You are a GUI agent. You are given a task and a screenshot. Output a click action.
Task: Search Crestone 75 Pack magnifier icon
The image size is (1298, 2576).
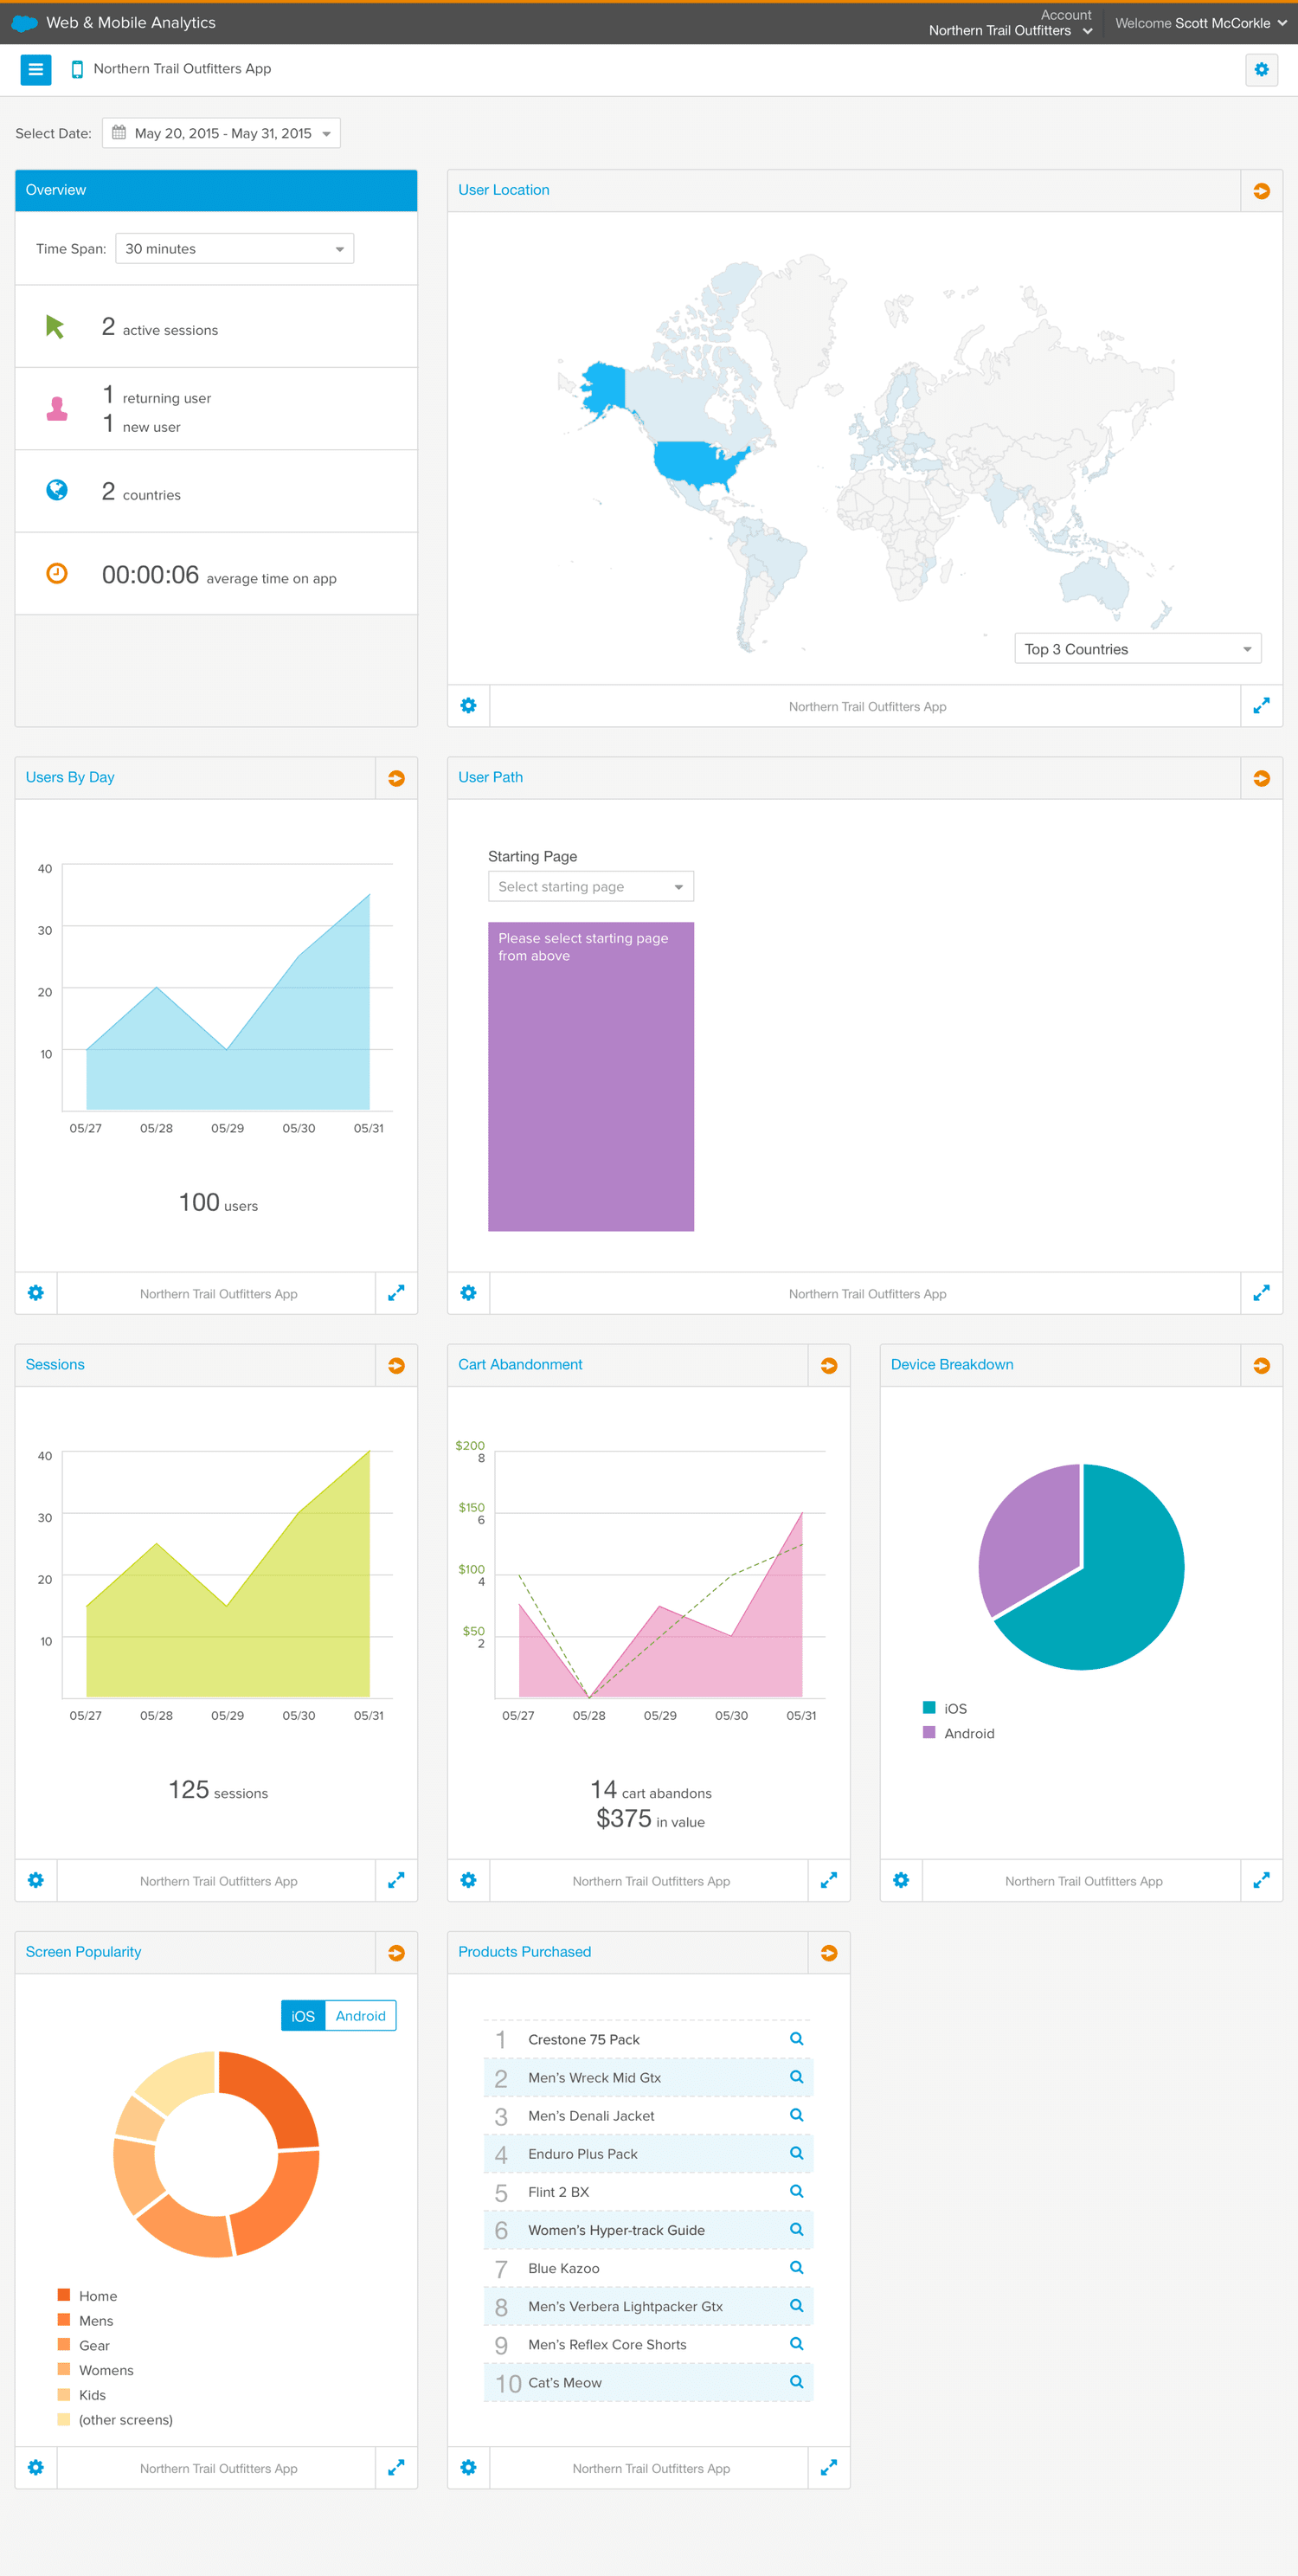(x=796, y=2038)
